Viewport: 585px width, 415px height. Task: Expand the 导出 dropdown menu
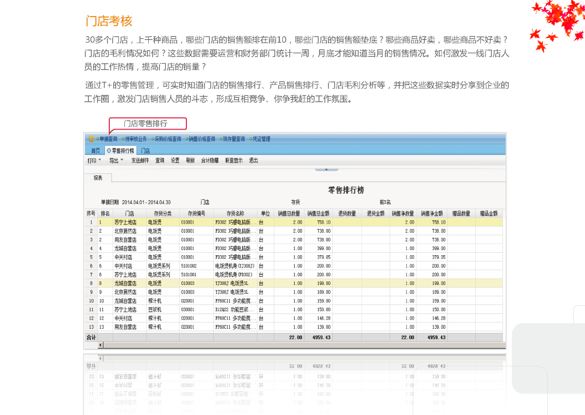pos(116,160)
